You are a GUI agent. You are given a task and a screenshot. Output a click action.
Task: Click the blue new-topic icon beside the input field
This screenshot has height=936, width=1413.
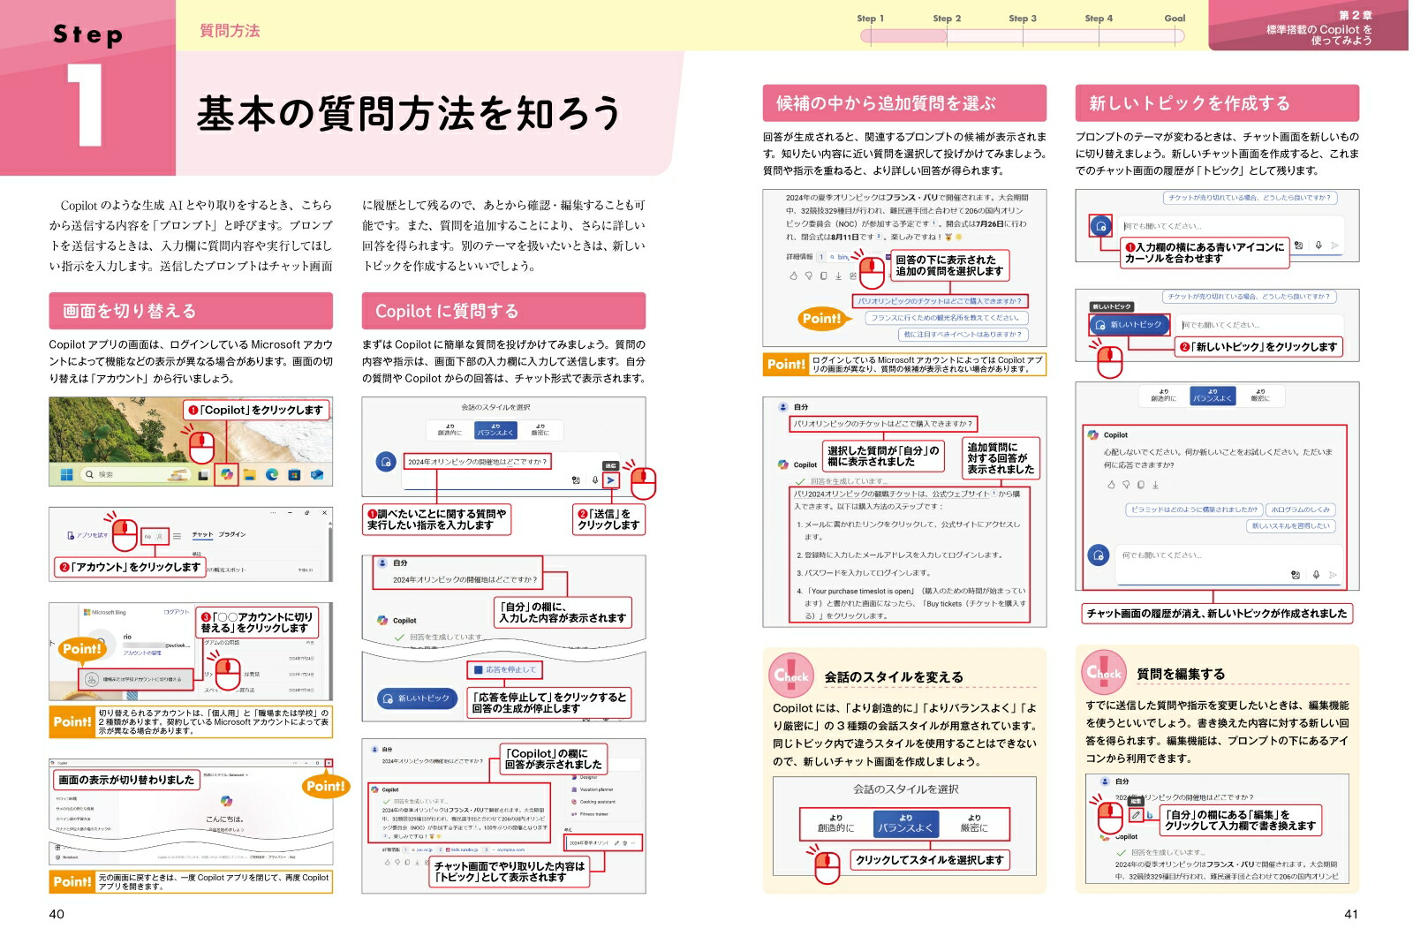1100,227
